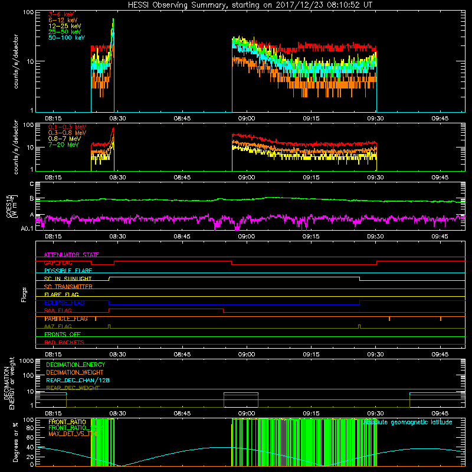Click the FLARE_FLAG label

coord(61,294)
